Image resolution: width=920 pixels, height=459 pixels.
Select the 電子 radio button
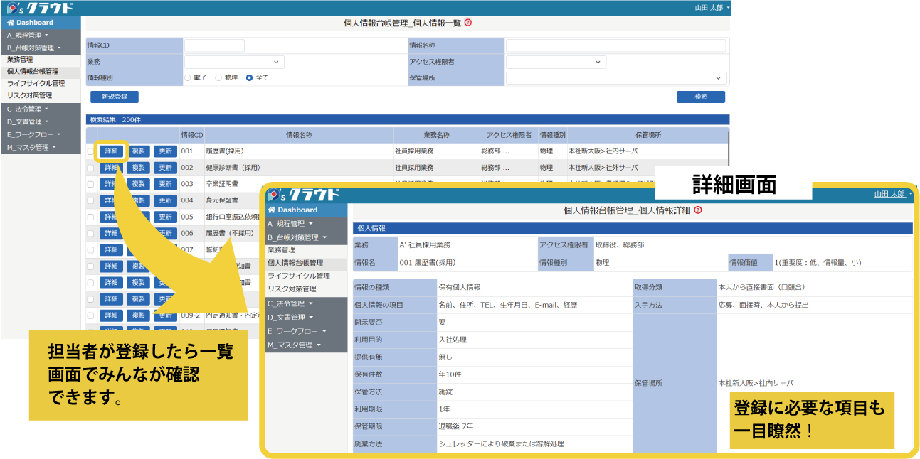188,77
